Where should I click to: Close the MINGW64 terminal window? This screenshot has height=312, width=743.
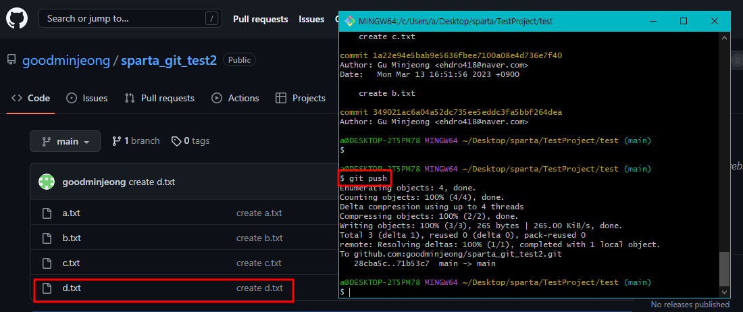tap(715, 21)
